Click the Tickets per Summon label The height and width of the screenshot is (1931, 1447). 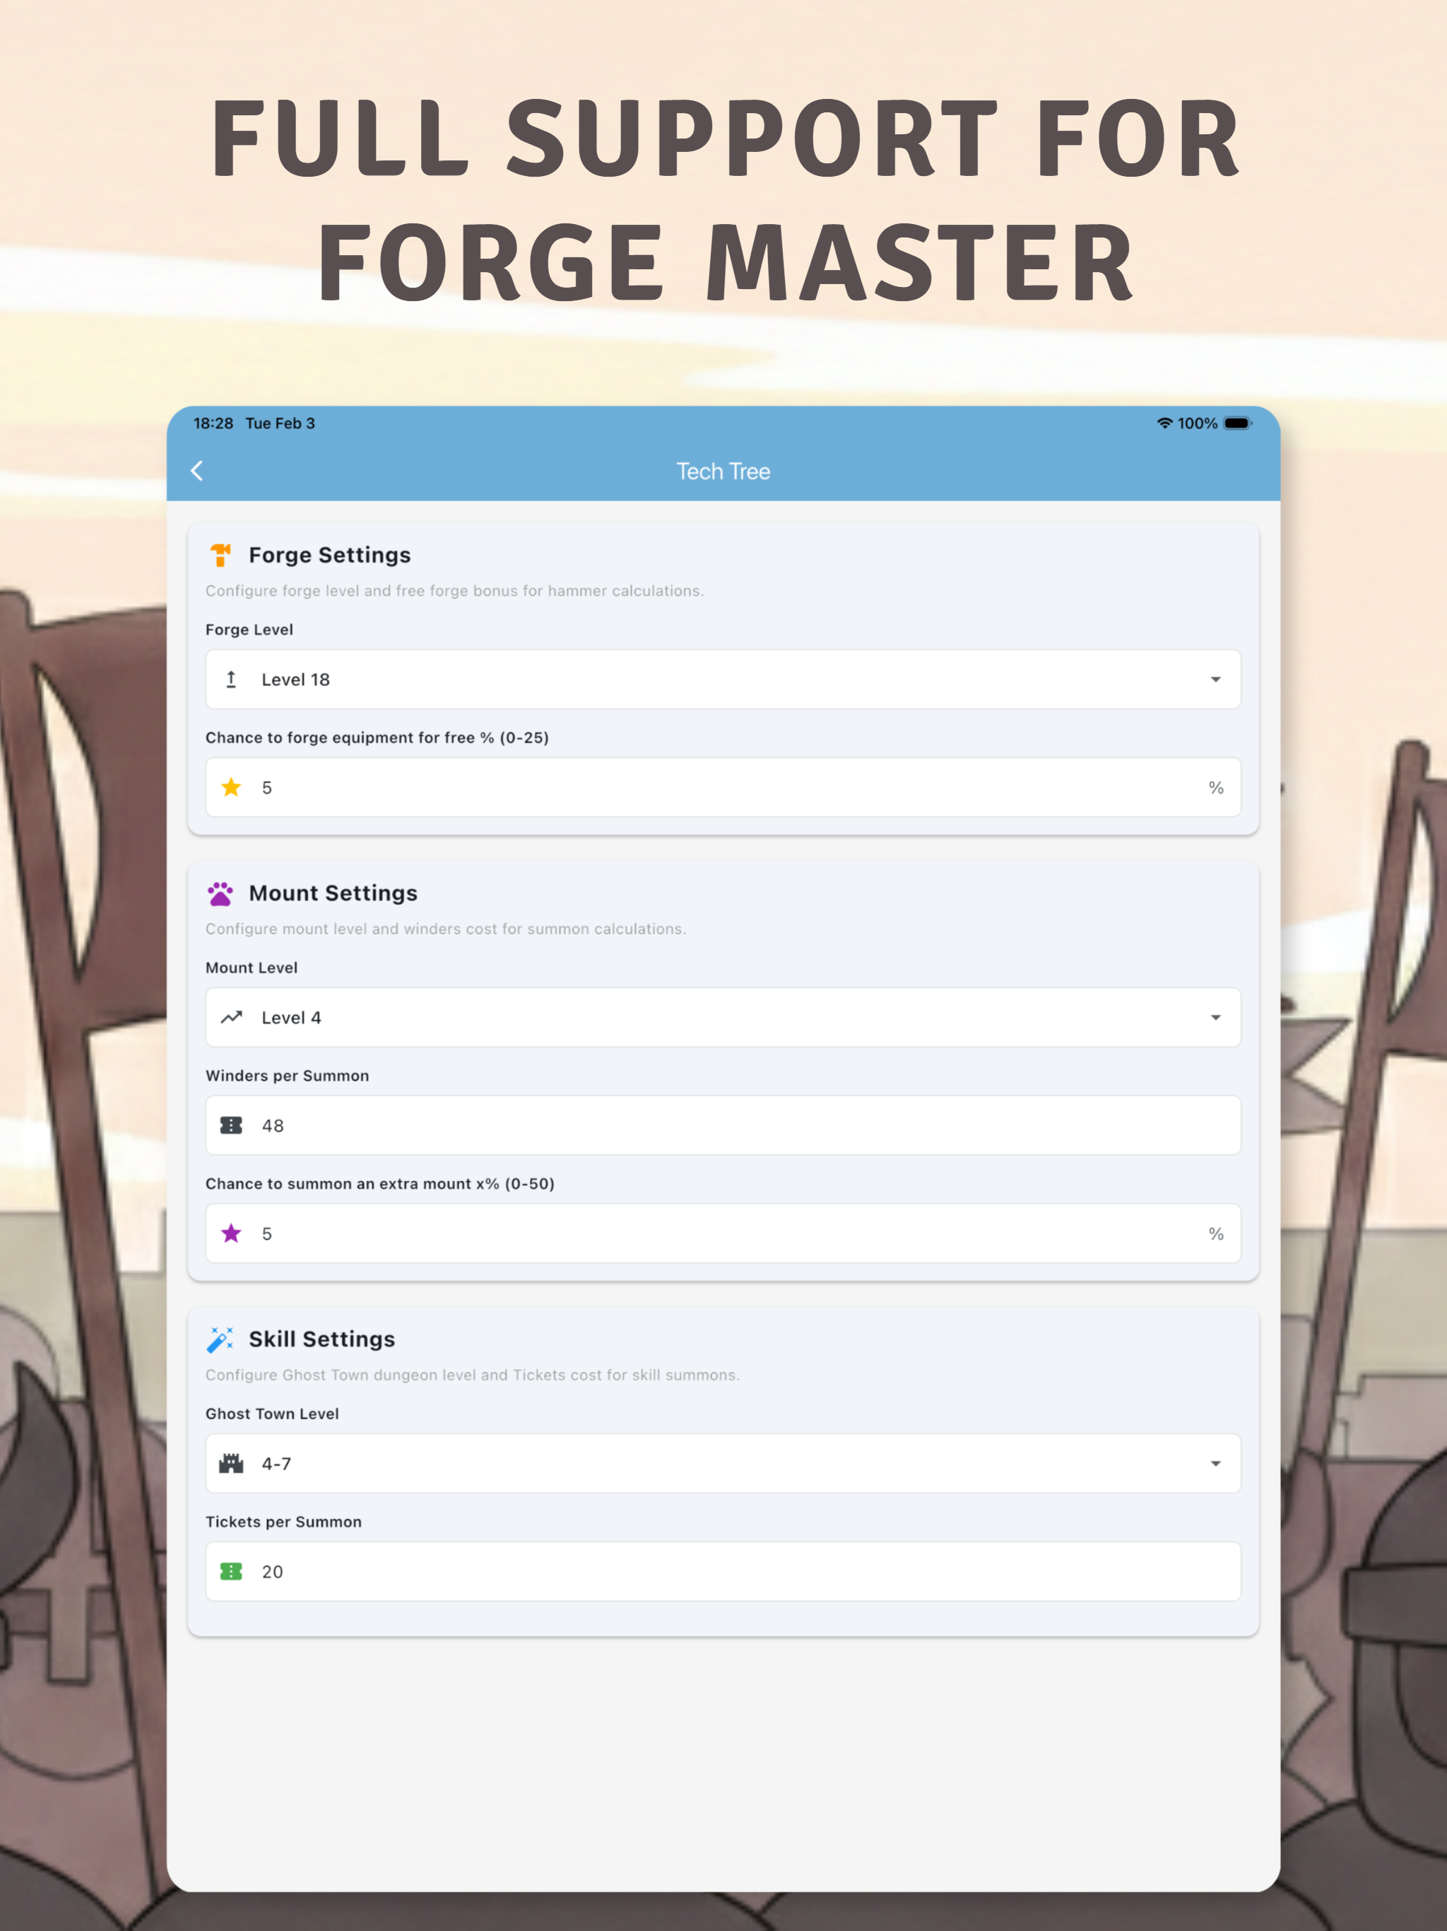[283, 1522]
